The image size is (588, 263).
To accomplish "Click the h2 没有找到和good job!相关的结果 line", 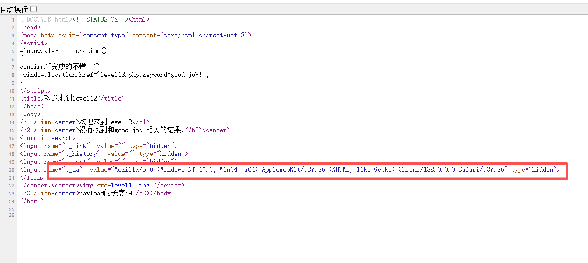I will (x=125, y=130).
